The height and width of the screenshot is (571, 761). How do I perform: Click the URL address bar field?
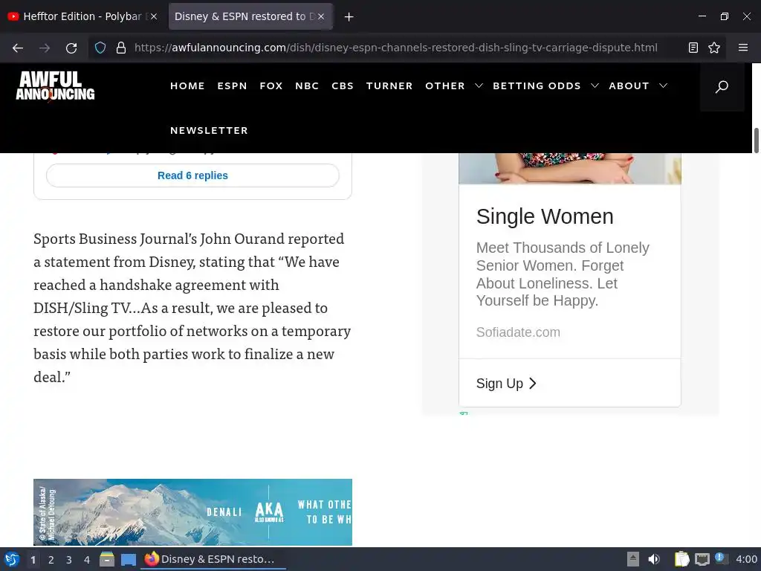click(x=395, y=48)
